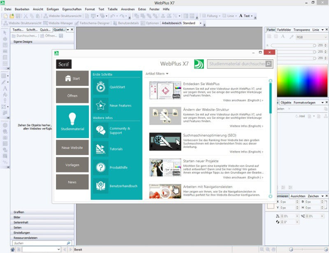329x253 pixels.
Task: Click the Vorlagen button
Action: [72, 165]
